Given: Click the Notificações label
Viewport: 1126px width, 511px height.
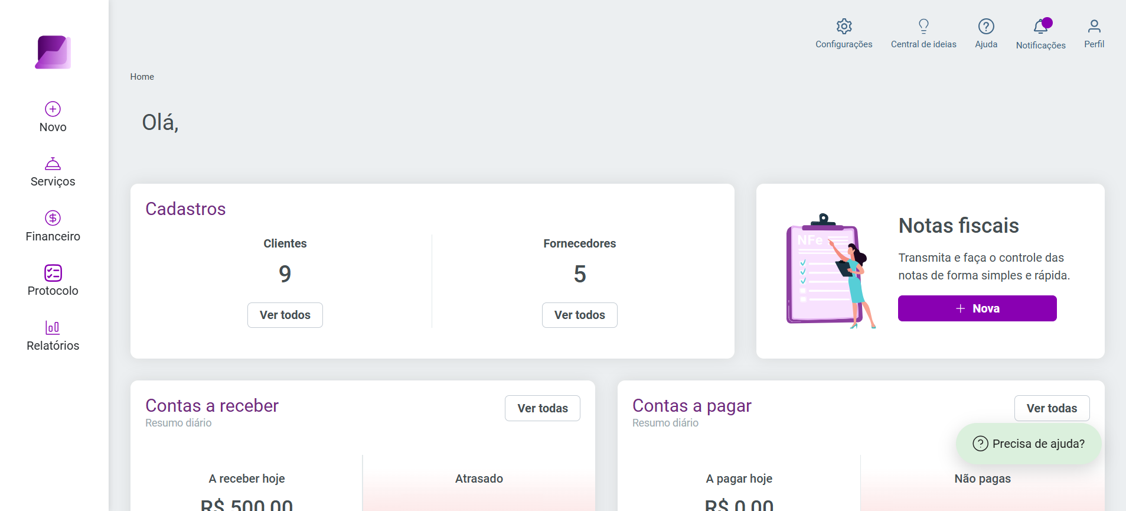Looking at the screenshot, I should tap(1041, 45).
